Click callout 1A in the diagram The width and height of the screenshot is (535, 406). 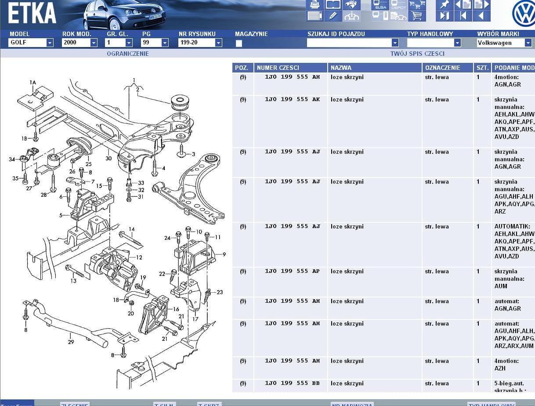(33, 82)
